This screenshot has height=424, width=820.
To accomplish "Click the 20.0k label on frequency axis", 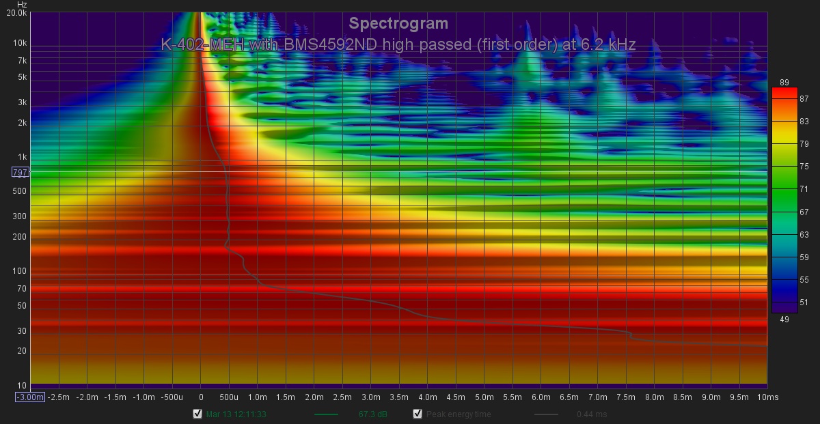I will (x=16, y=14).
